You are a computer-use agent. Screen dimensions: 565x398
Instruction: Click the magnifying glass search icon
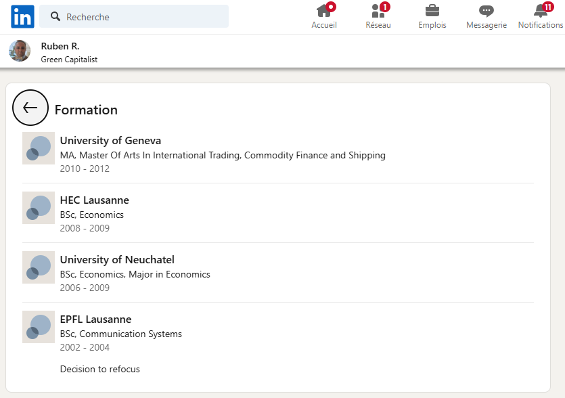click(55, 16)
